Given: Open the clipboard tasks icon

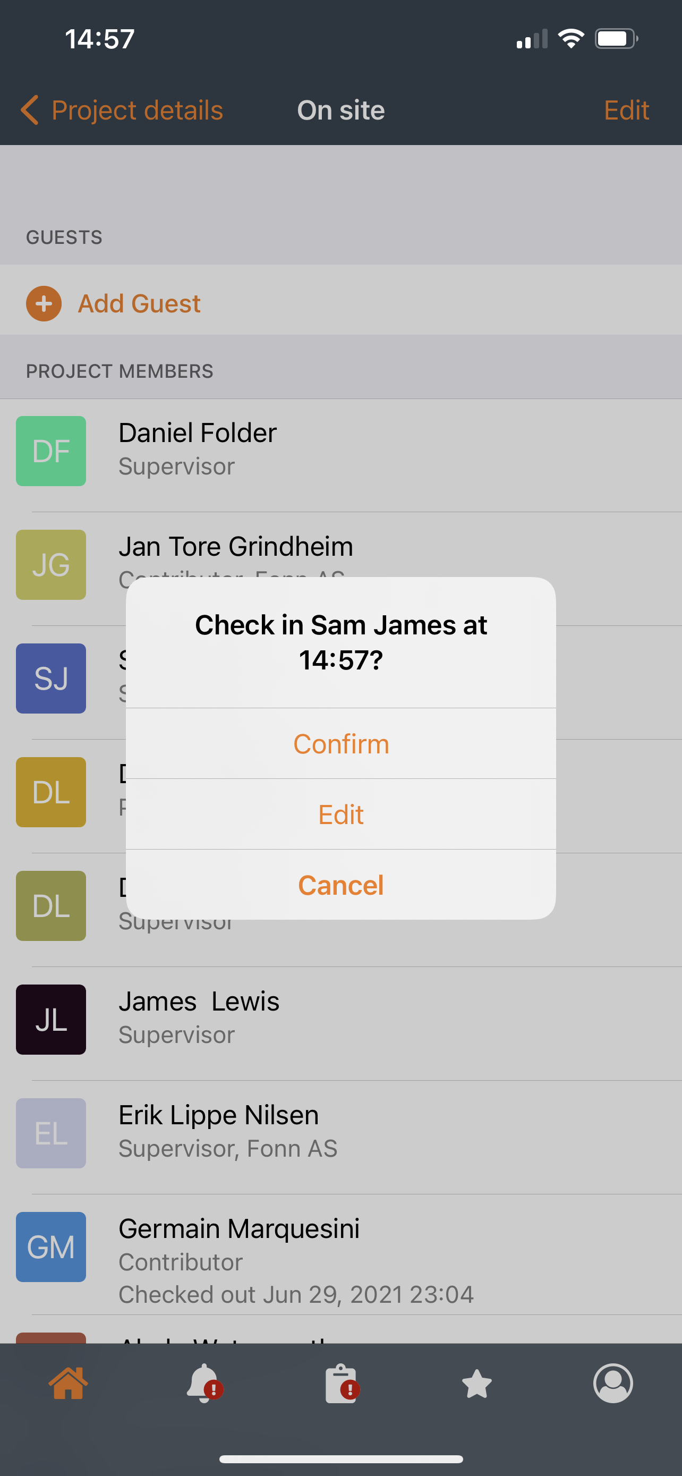Looking at the screenshot, I should (x=342, y=1383).
